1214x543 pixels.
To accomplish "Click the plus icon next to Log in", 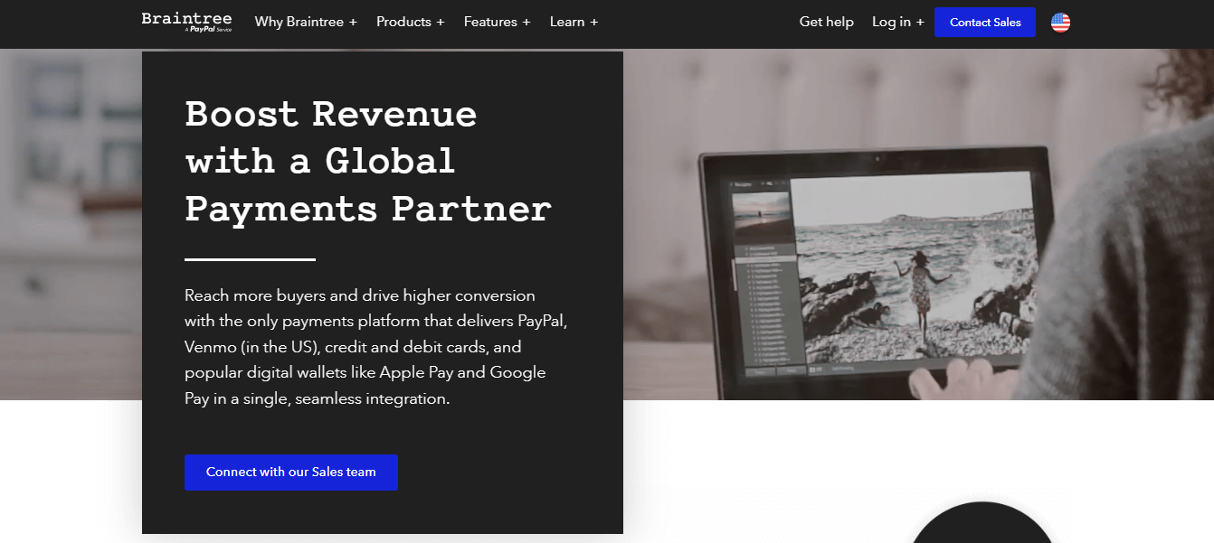I will coord(920,23).
